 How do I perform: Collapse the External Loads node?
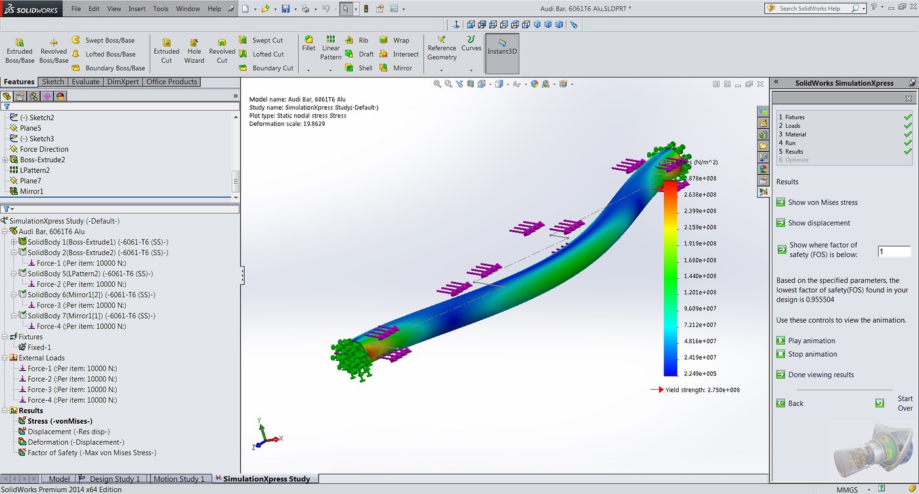pyautogui.click(x=5, y=358)
